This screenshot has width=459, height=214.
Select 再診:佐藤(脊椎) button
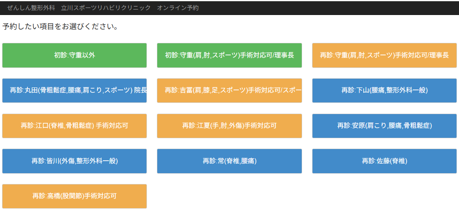385,161
